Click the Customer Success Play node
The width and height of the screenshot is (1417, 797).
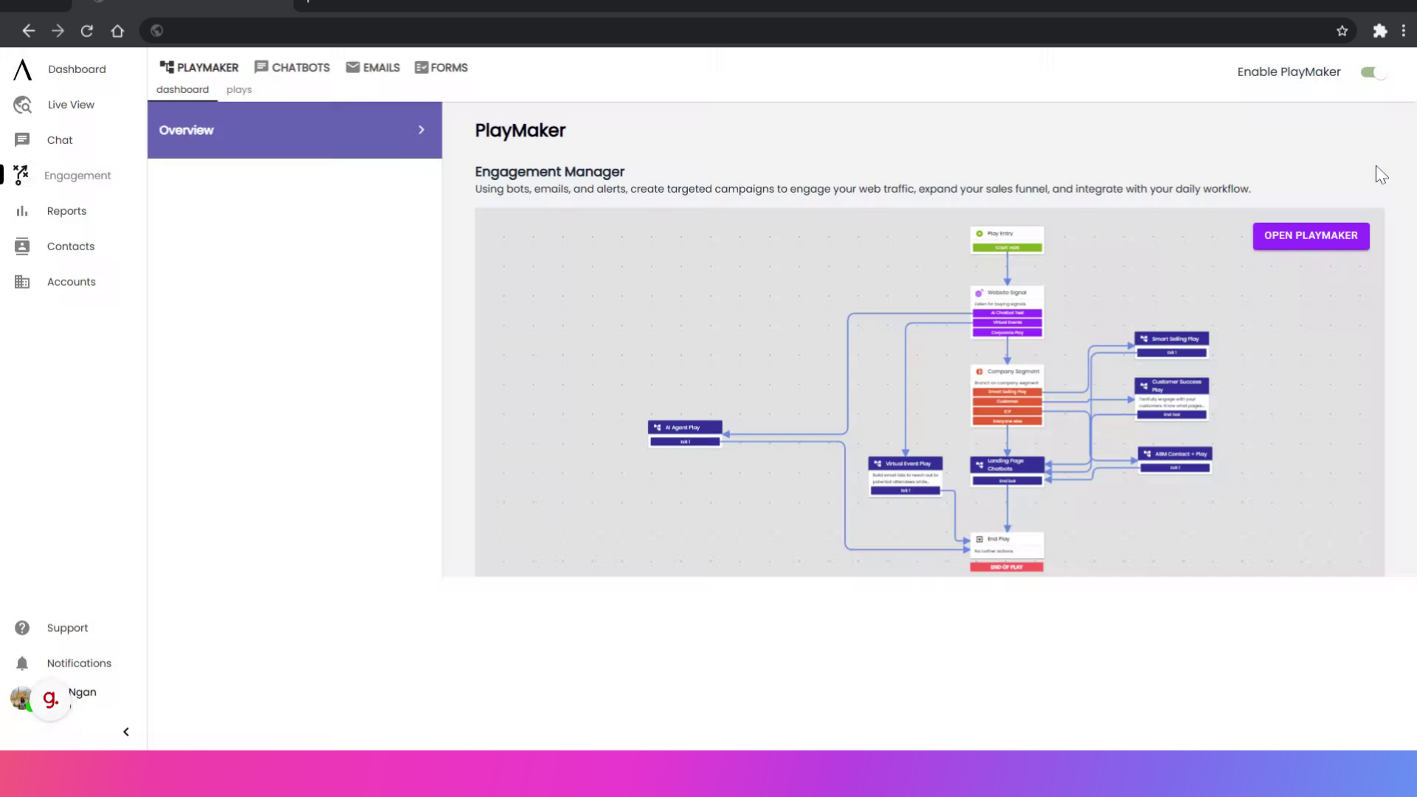point(1172,398)
